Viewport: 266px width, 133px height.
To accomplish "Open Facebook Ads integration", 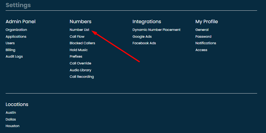I will pos(144,43).
